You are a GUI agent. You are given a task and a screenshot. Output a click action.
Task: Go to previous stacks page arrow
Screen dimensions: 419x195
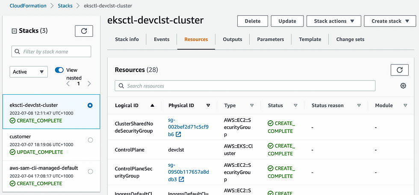coord(68,84)
